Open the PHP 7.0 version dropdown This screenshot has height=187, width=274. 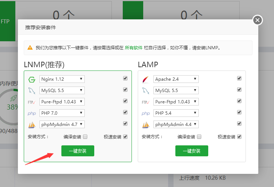point(62,113)
